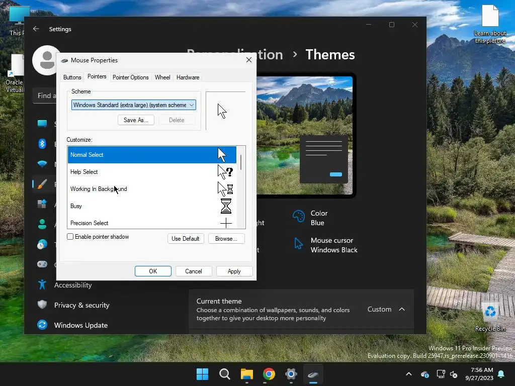
Task: Open File Explorer from taskbar
Action: (246, 374)
